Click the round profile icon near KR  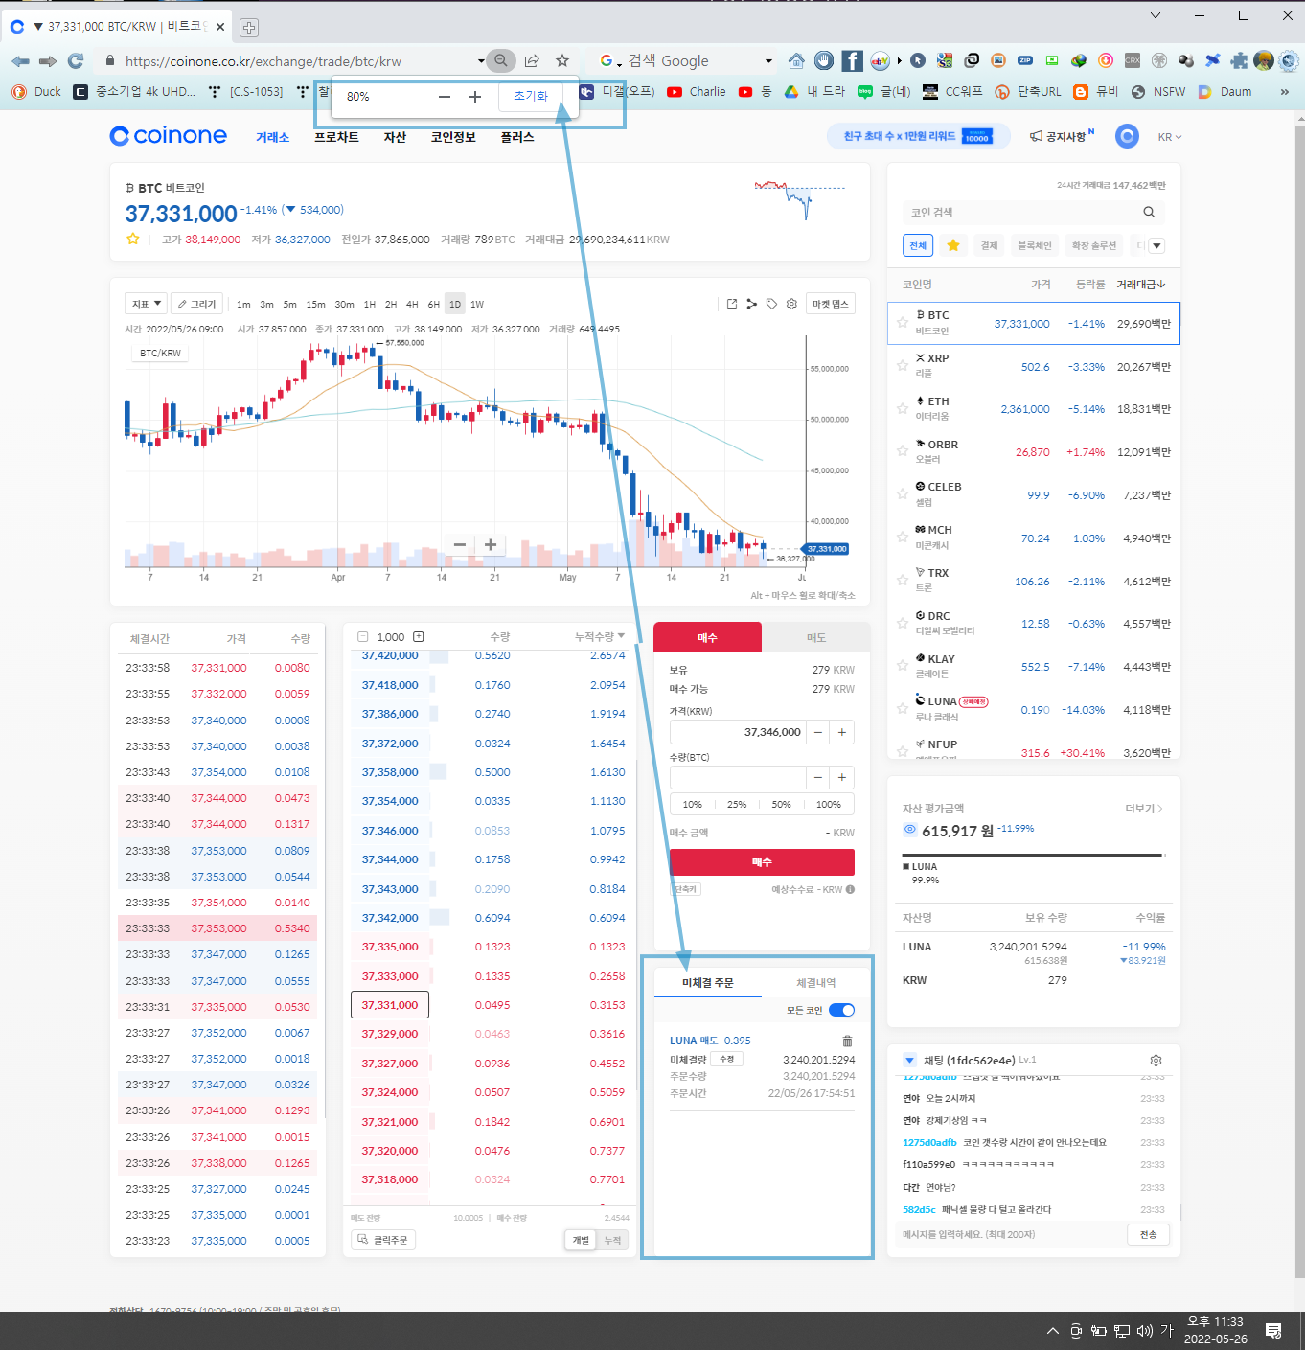[1128, 136]
